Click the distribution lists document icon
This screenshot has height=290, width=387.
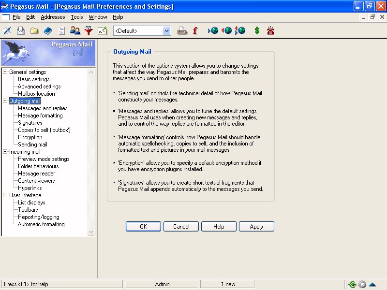61,31
